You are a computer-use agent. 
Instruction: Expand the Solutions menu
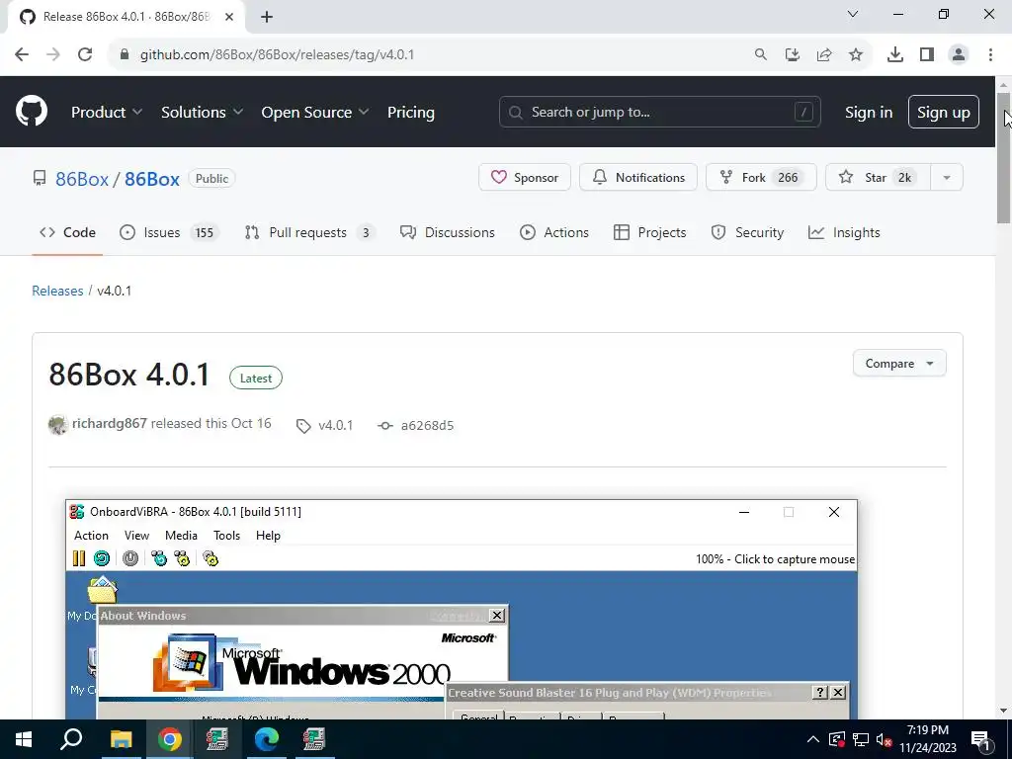pos(202,112)
